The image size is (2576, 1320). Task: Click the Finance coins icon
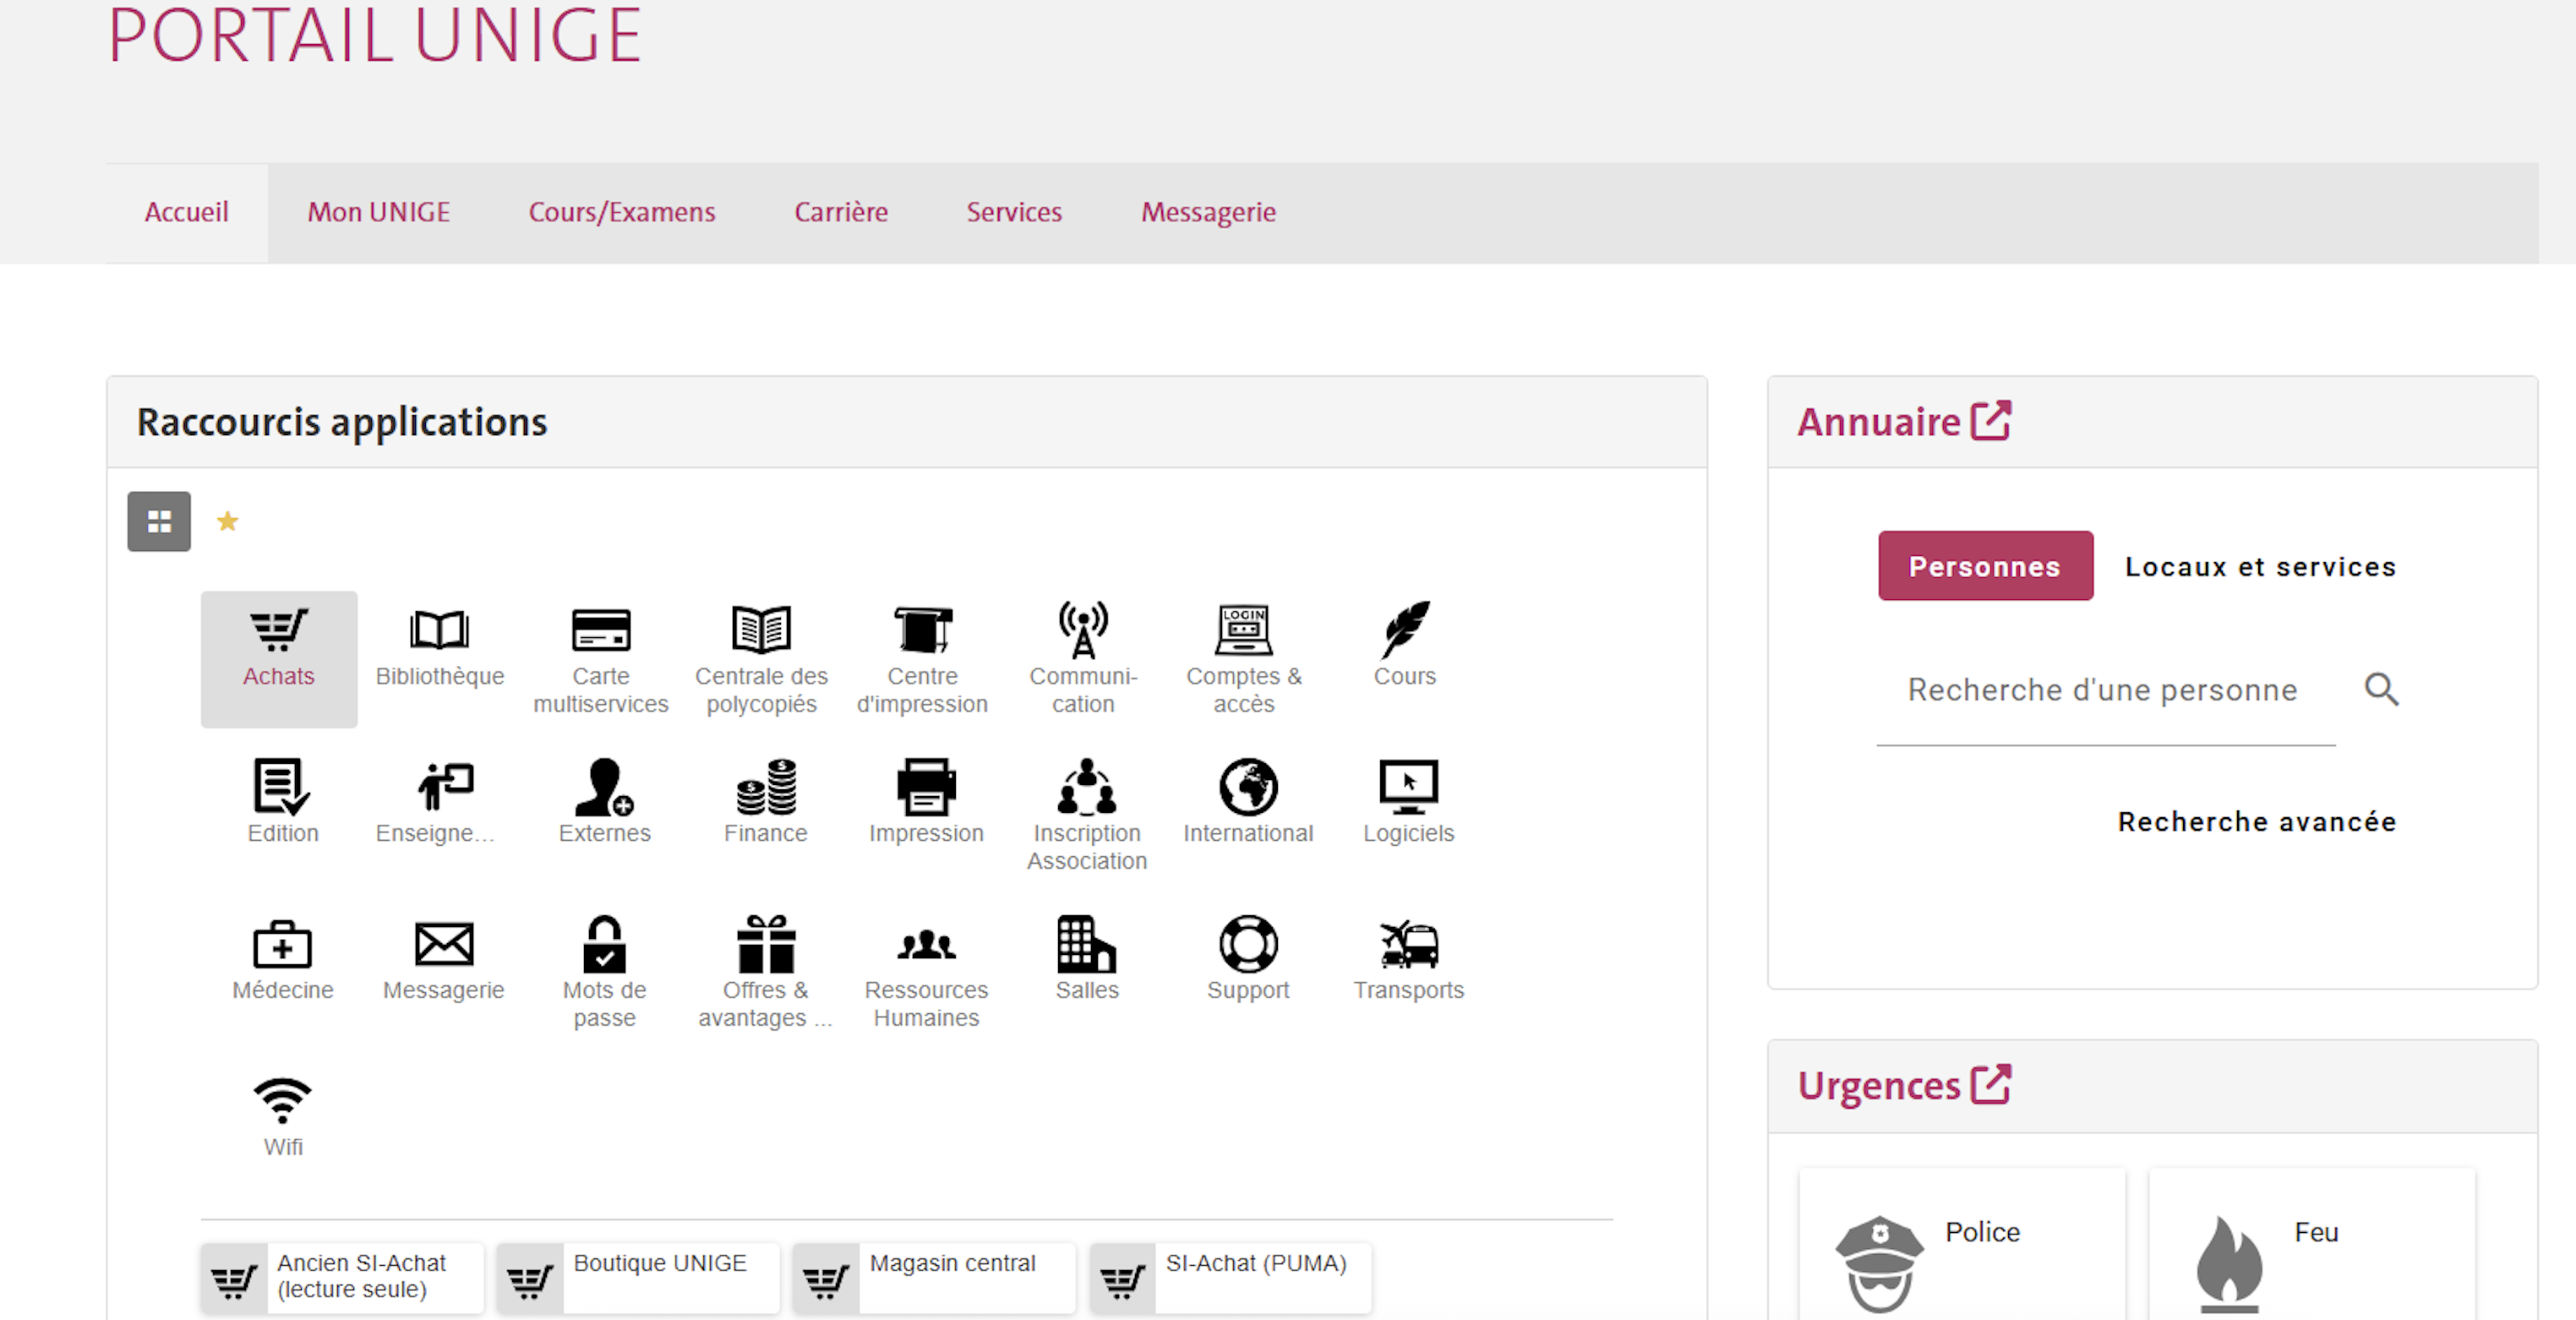[766, 787]
